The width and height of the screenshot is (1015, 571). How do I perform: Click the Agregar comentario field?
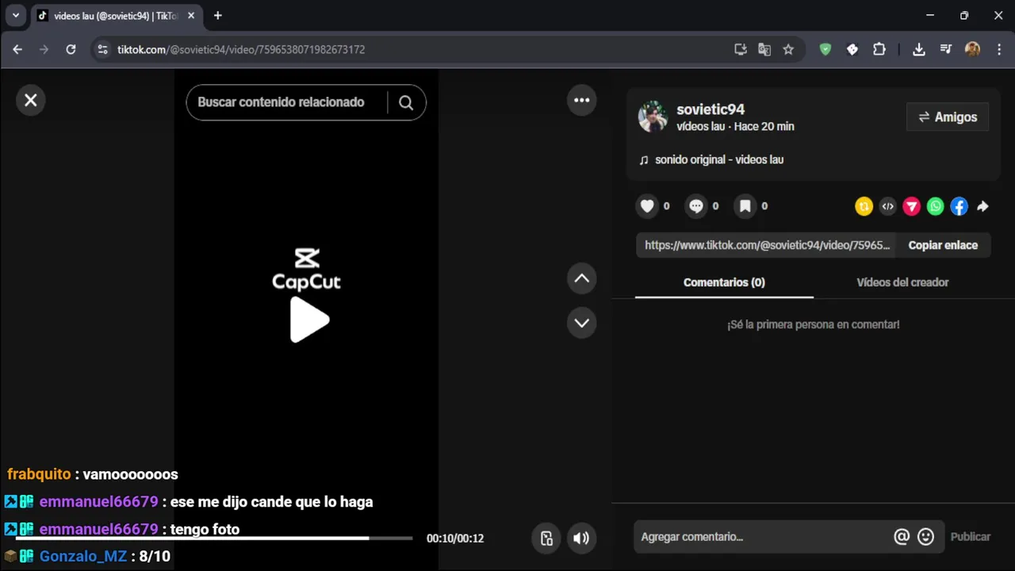point(761,537)
